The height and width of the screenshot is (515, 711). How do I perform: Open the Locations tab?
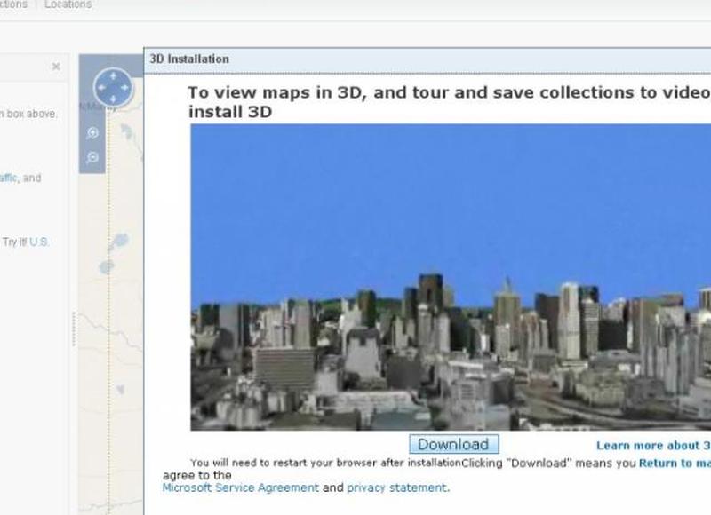68,4
